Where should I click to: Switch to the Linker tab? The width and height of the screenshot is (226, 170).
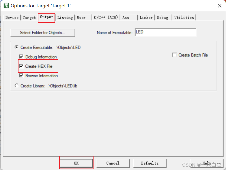(146, 18)
